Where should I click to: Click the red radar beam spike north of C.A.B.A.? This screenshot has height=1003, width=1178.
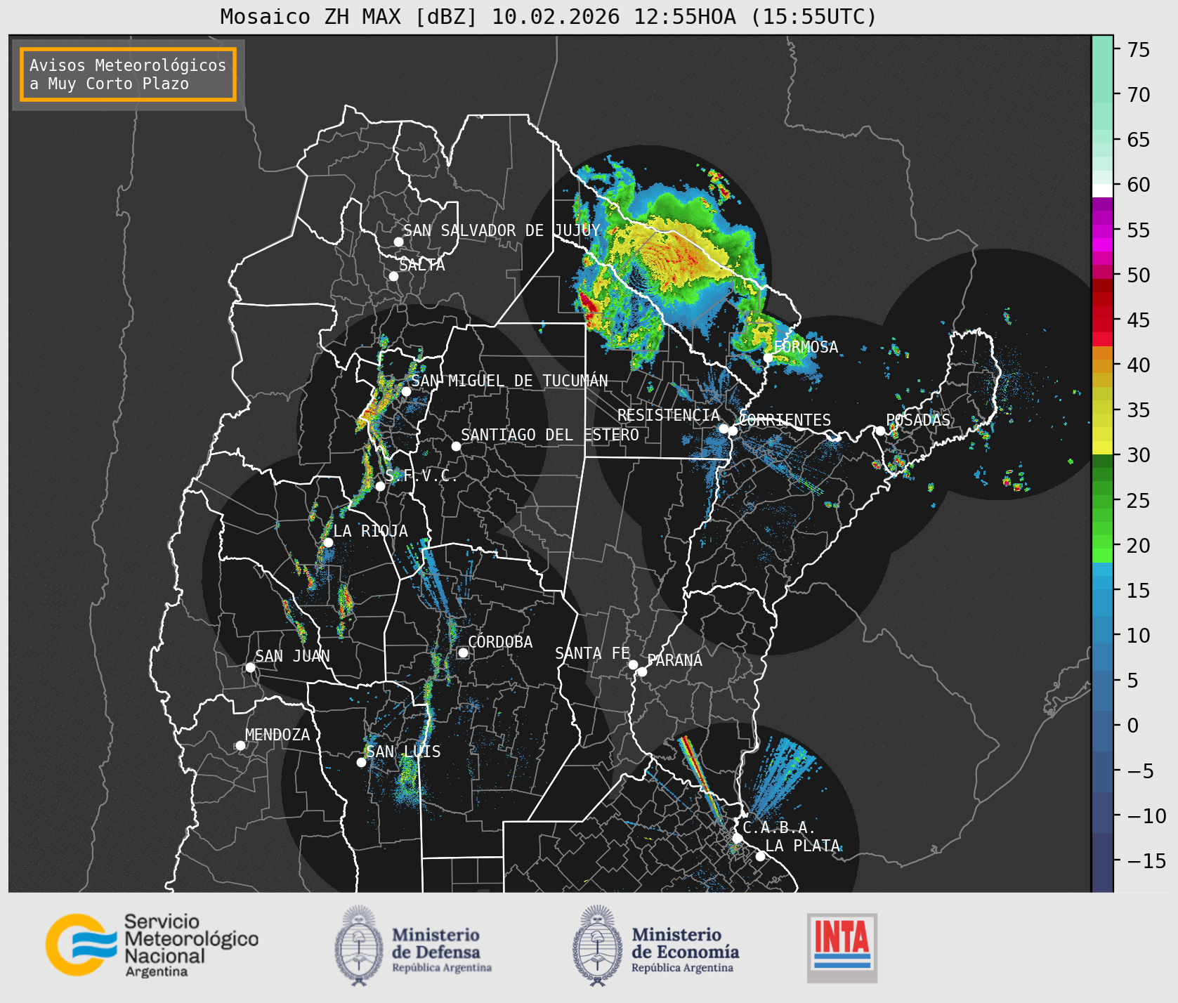click(701, 778)
